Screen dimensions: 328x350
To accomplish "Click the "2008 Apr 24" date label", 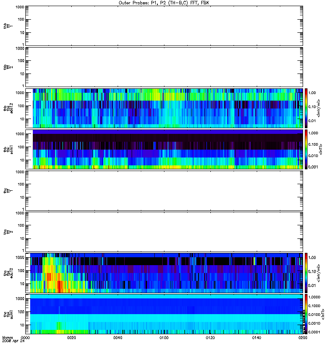I will (x=14, y=341).
